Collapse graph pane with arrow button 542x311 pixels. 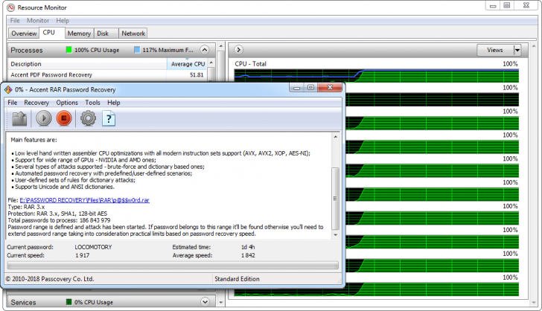(238, 50)
